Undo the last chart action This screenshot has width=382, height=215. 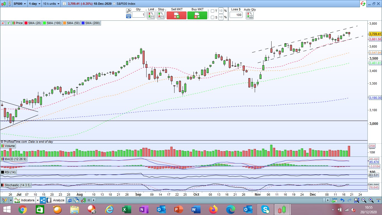point(342,200)
